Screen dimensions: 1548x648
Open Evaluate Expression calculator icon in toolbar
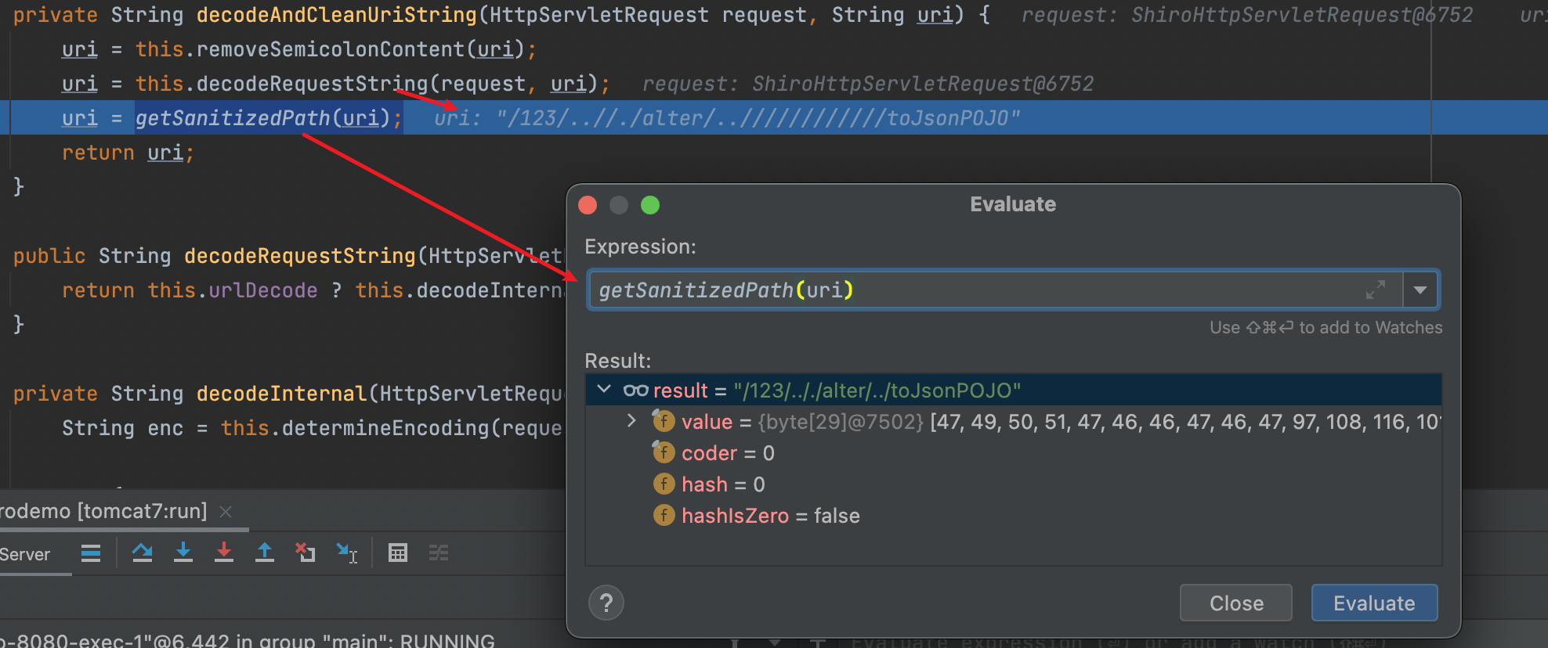[x=398, y=553]
